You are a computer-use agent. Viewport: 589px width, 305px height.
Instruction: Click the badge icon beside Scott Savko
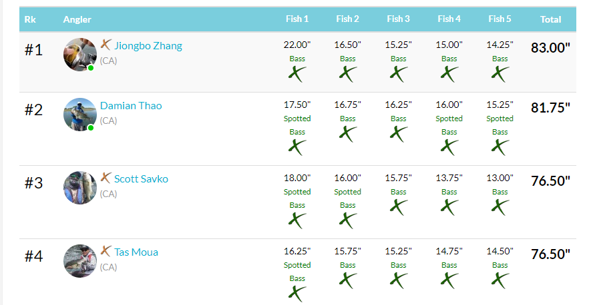[106, 178]
